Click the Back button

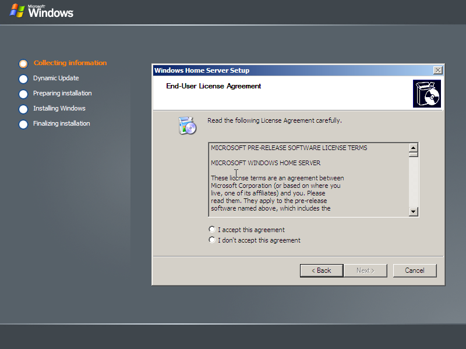322,270
